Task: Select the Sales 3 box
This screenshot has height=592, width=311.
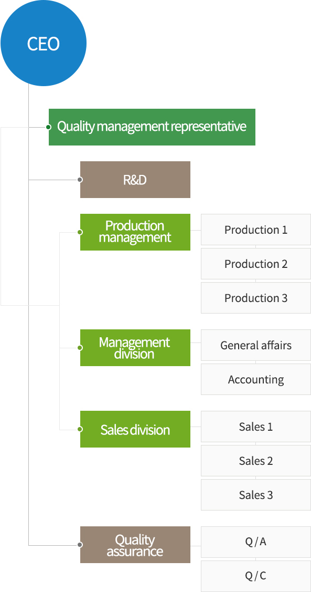Action: click(256, 495)
